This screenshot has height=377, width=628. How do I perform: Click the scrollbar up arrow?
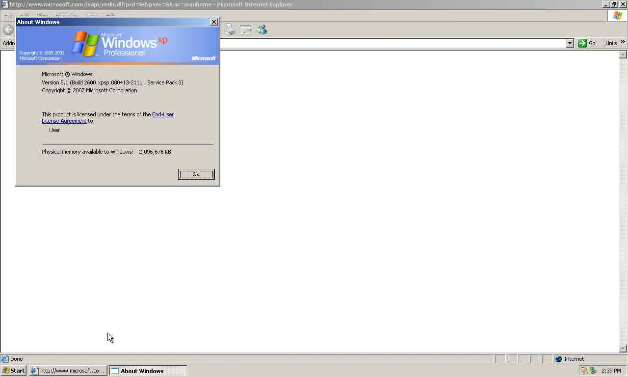point(624,54)
